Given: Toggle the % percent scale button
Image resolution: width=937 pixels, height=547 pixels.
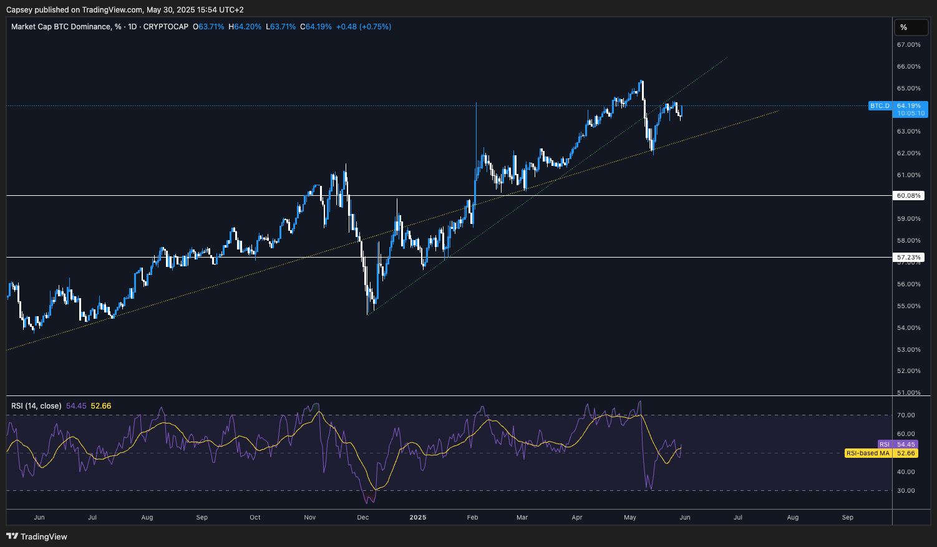Looking at the screenshot, I should [903, 27].
